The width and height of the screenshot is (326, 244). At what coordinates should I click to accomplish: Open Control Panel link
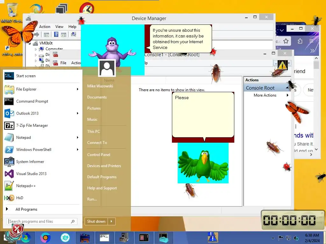pyautogui.click(x=99, y=155)
